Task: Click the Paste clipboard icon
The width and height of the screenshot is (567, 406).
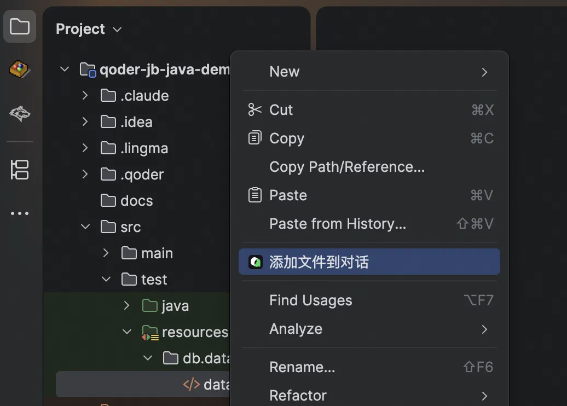Action: click(x=255, y=195)
